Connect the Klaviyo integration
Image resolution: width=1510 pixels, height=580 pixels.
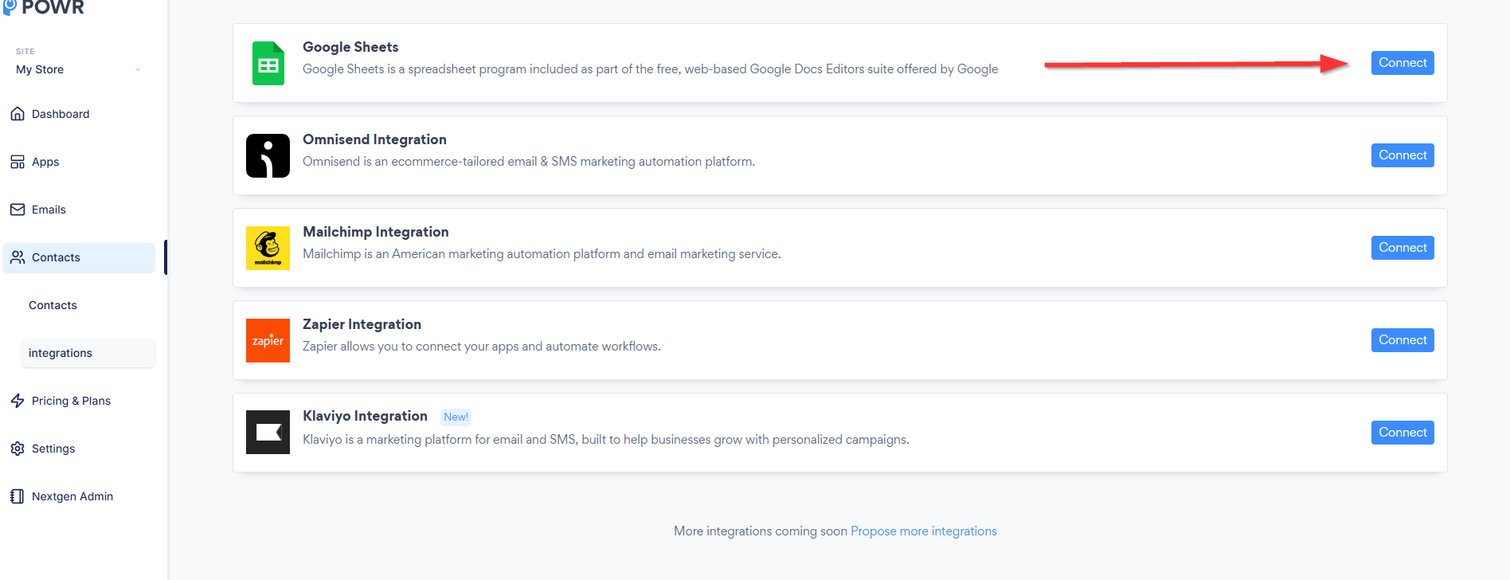click(1402, 433)
